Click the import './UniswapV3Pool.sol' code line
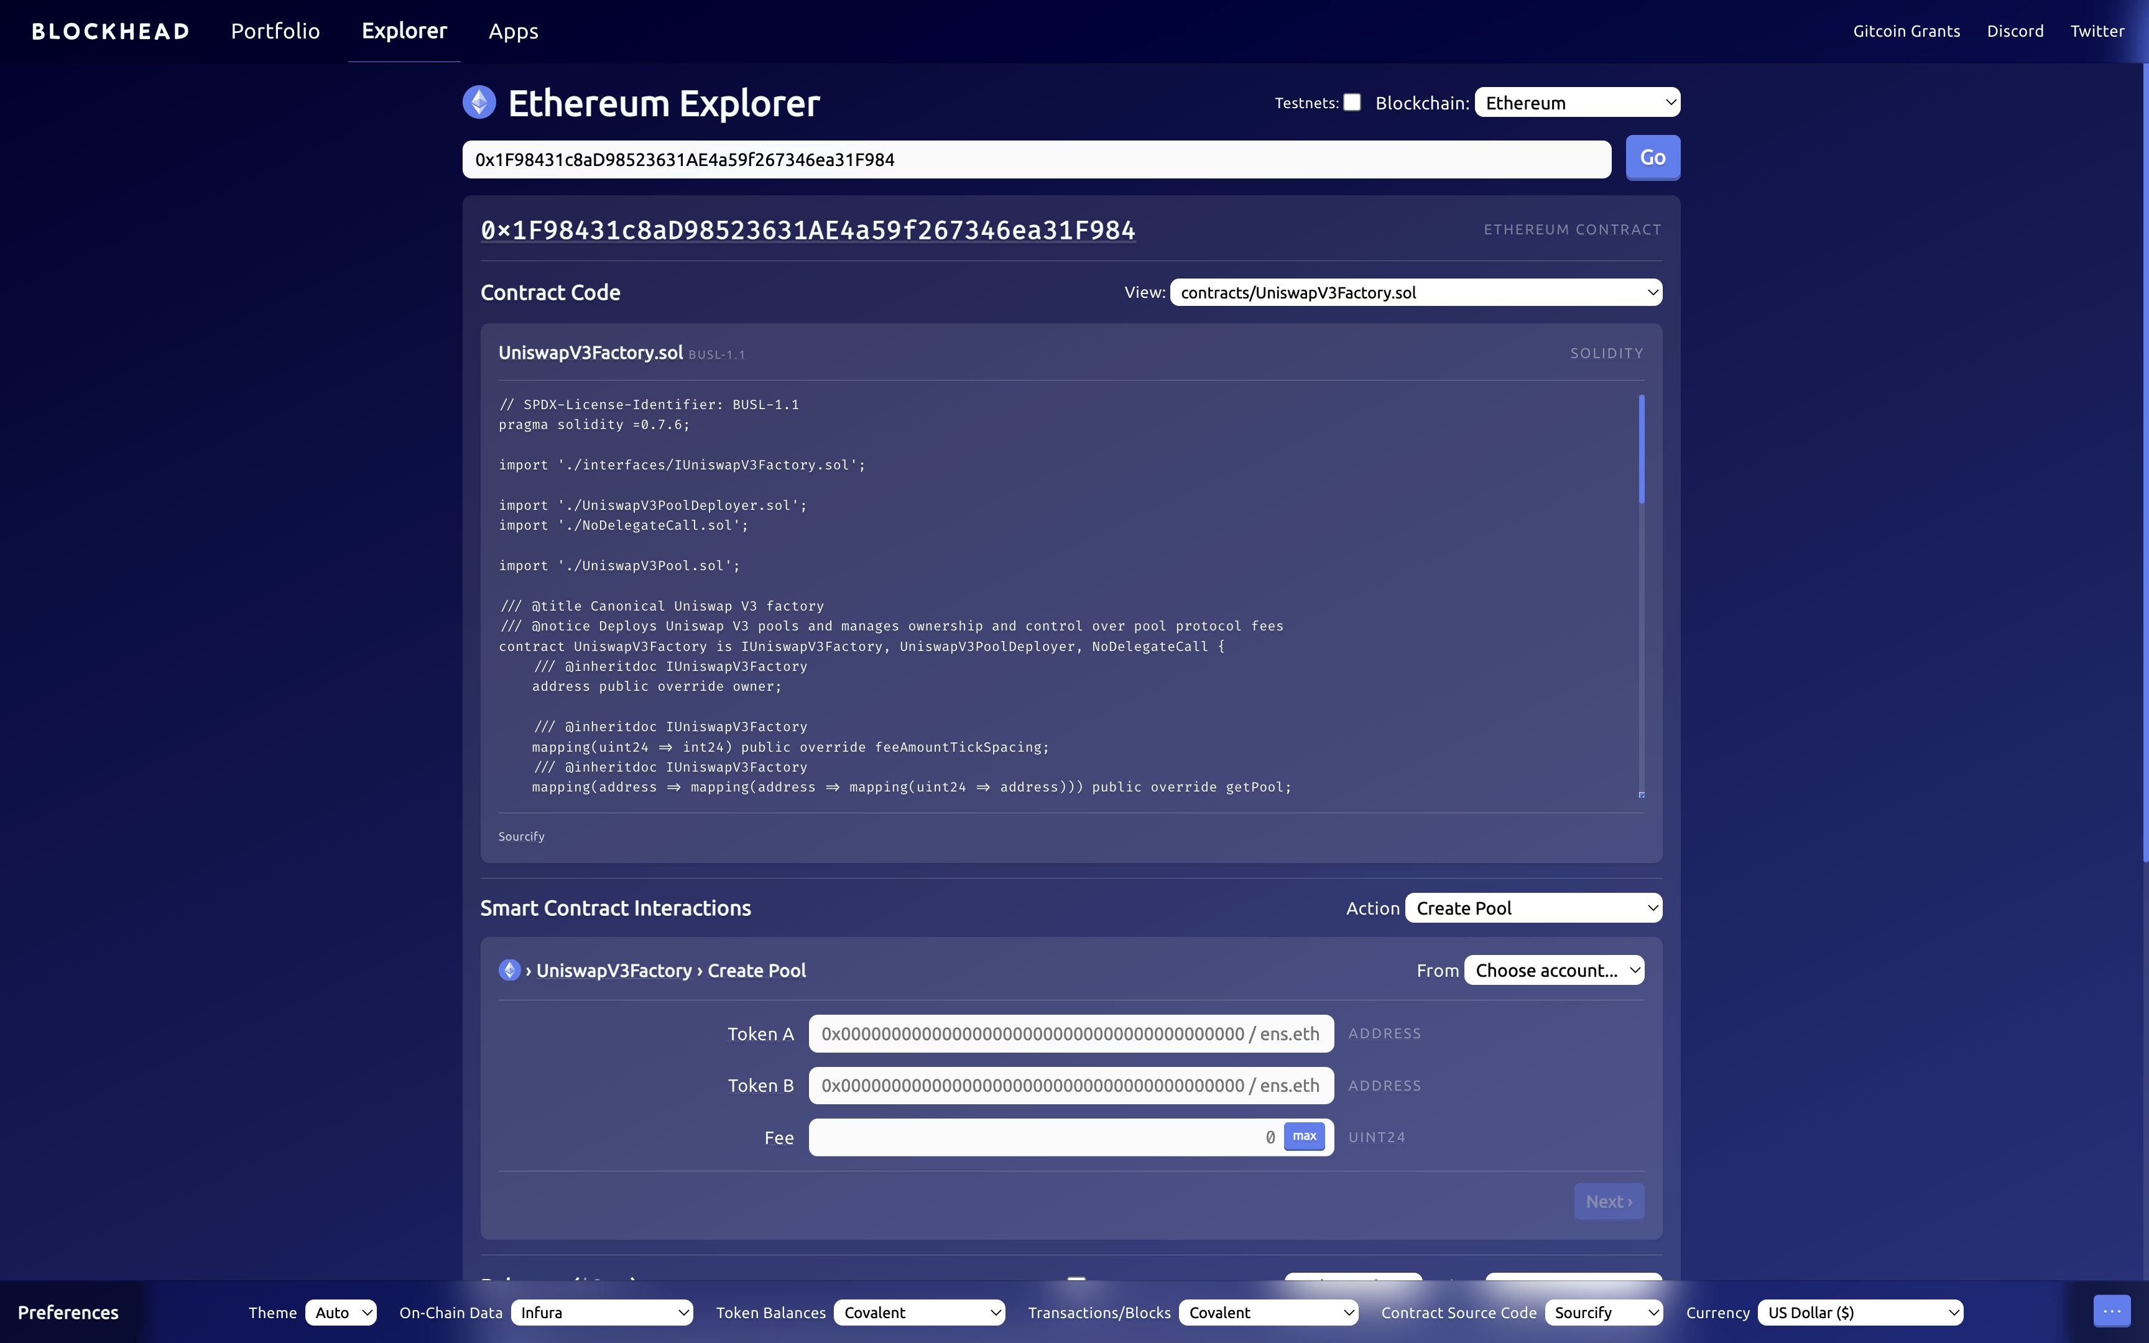 click(x=619, y=566)
